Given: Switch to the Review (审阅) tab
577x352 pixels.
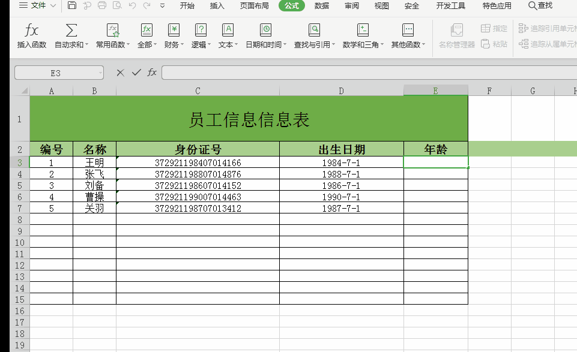Looking at the screenshot, I should coord(352,5).
